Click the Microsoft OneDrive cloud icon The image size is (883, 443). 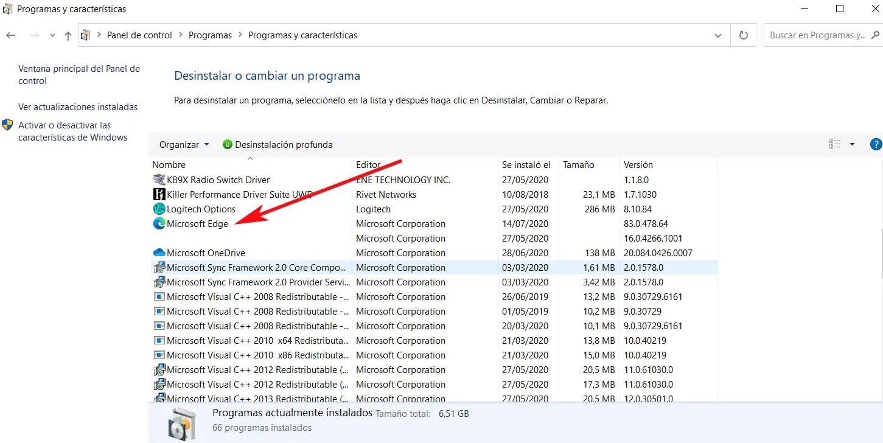(159, 253)
